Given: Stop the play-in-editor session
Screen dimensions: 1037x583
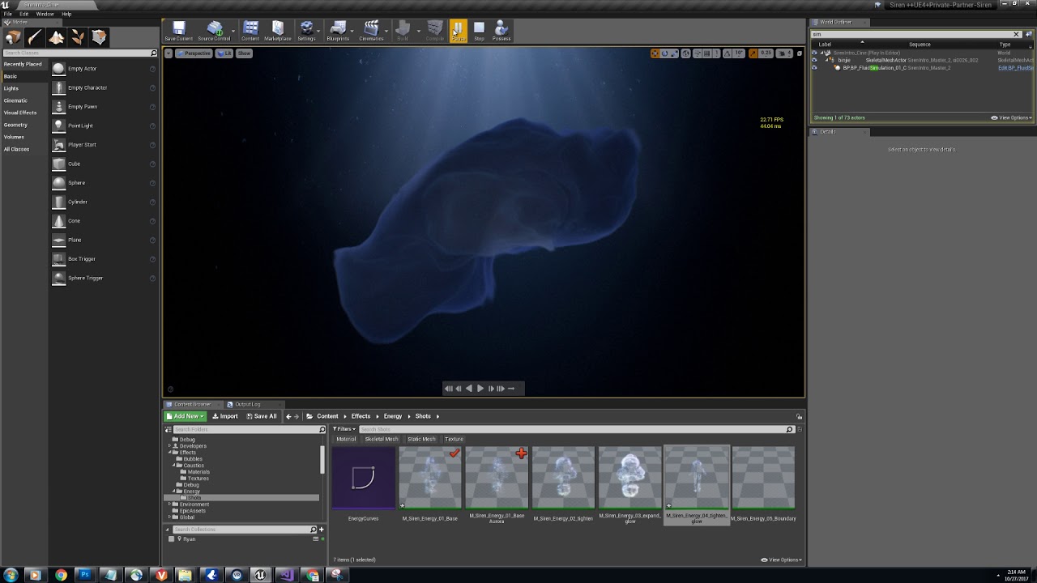Looking at the screenshot, I should [x=479, y=31].
